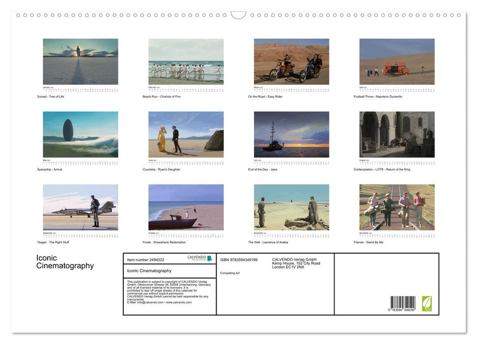This screenshot has height=344, width=477.
Task: Click the info@calvendo.com email line
Action: tap(159, 302)
